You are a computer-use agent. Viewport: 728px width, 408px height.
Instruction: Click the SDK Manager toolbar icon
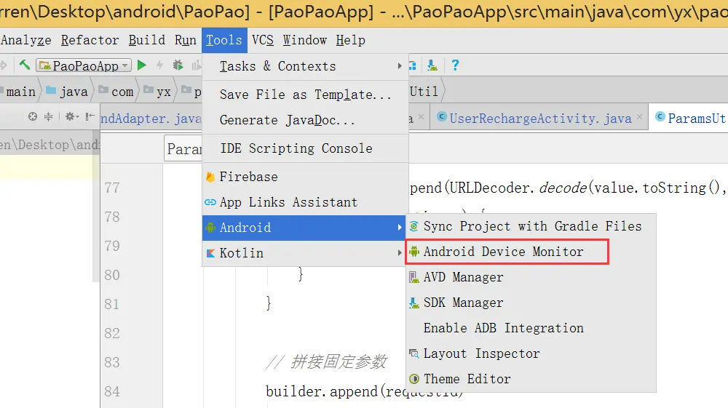[x=432, y=65]
